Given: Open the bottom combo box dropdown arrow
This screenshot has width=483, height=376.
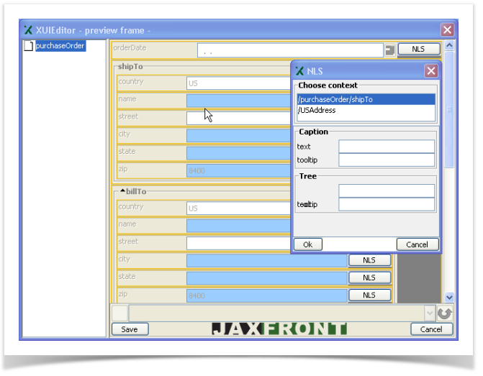Looking at the screenshot, I should pyautogui.click(x=430, y=313).
